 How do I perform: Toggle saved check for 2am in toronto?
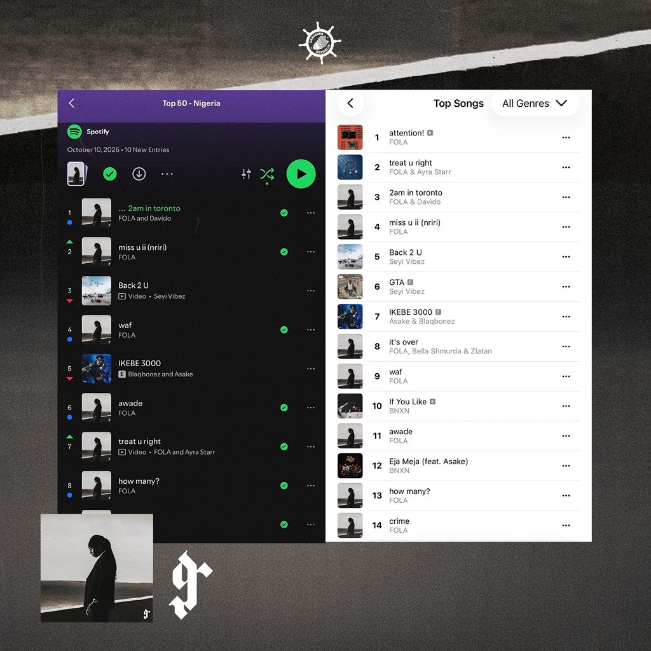(x=284, y=213)
